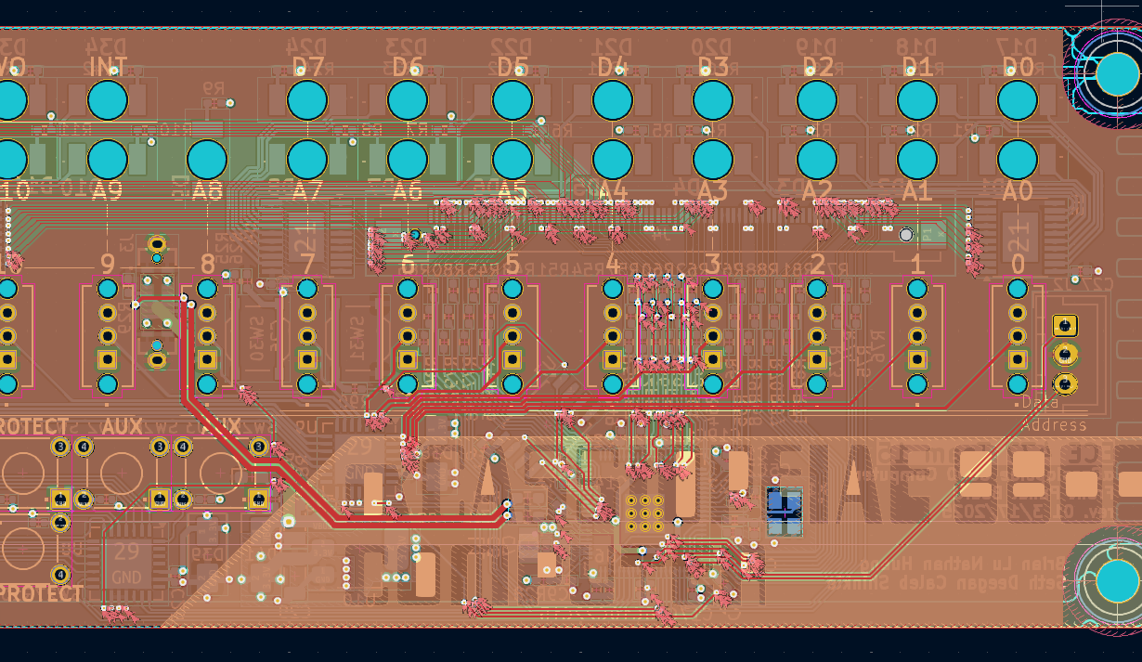Select square yellow pad above Data label
The image size is (1142, 662).
(x=1065, y=325)
